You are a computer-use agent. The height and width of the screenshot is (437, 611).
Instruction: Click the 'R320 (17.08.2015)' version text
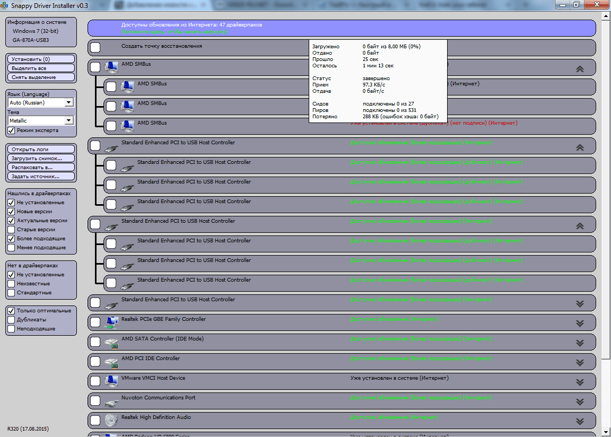click(28, 429)
